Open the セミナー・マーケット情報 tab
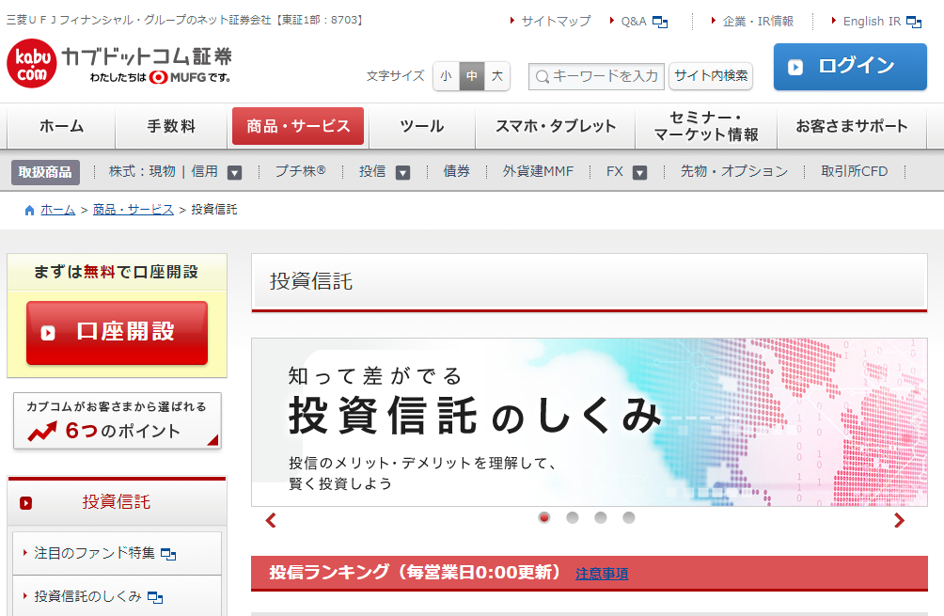The width and height of the screenshot is (944, 616). (x=706, y=126)
